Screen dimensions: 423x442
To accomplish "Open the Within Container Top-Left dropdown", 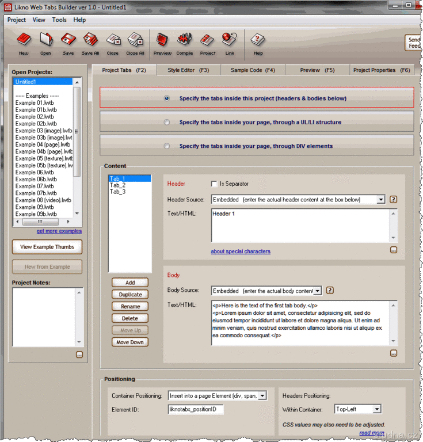I will tap(377, 409).
